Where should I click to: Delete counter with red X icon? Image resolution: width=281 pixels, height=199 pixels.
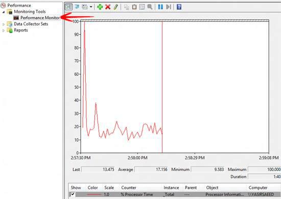[108, 7]
